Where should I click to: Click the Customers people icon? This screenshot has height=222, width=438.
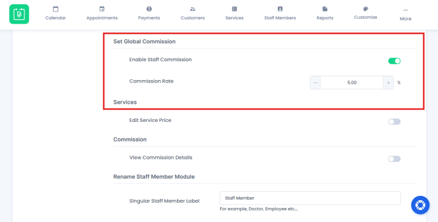click(193, 9)
